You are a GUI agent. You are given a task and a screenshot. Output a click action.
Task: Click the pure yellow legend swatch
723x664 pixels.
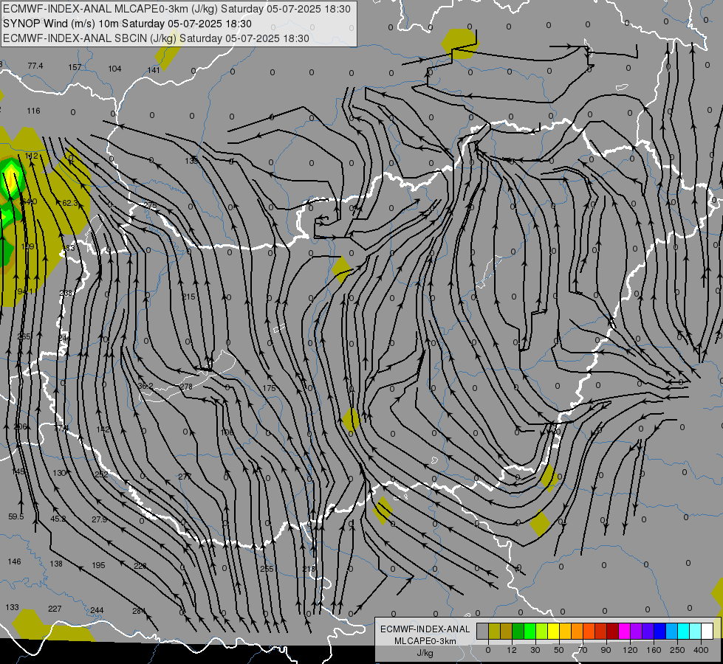[554, 631]
